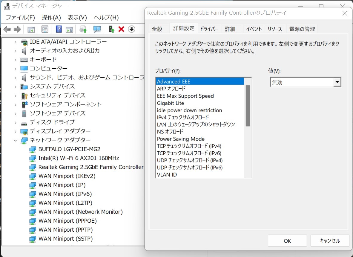Click the blue question mark Help icon
The height and width of the screenshot is (257, 353).
pos(59,29)
